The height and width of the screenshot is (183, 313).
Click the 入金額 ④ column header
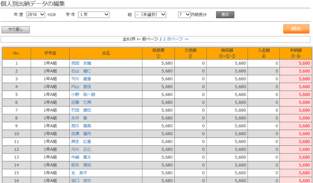[x=264, y=53]
